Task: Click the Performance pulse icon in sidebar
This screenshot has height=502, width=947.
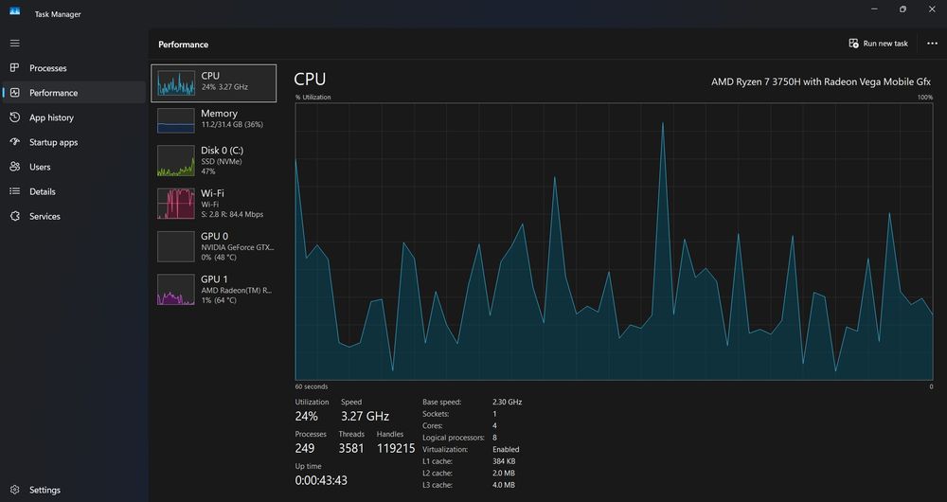Action: click(15, 93)
